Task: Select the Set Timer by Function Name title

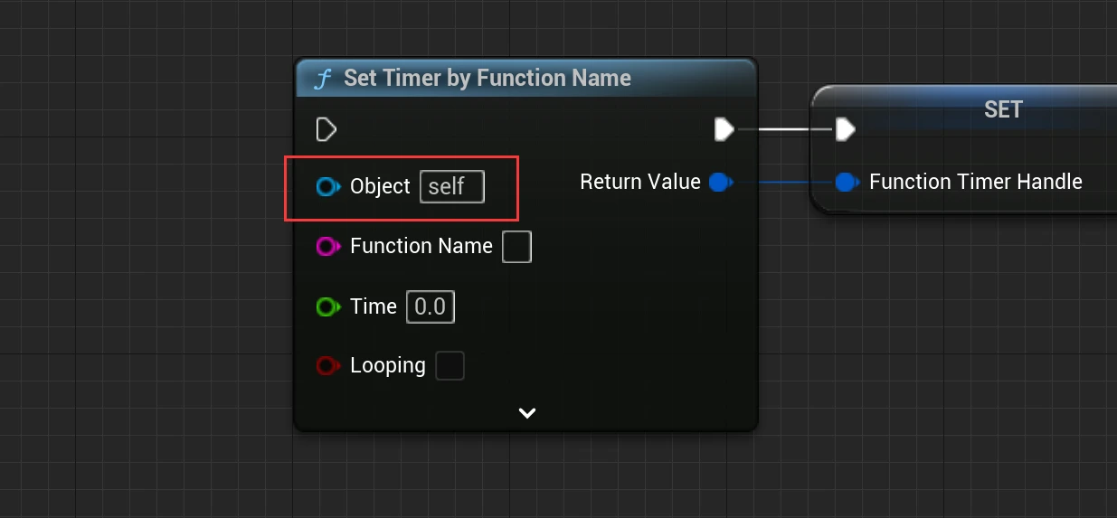Action: coord(488,79)
